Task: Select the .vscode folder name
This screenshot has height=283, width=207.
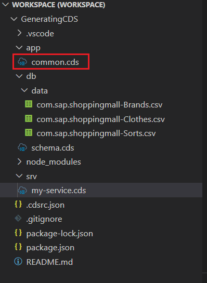Action: [40, 34]
